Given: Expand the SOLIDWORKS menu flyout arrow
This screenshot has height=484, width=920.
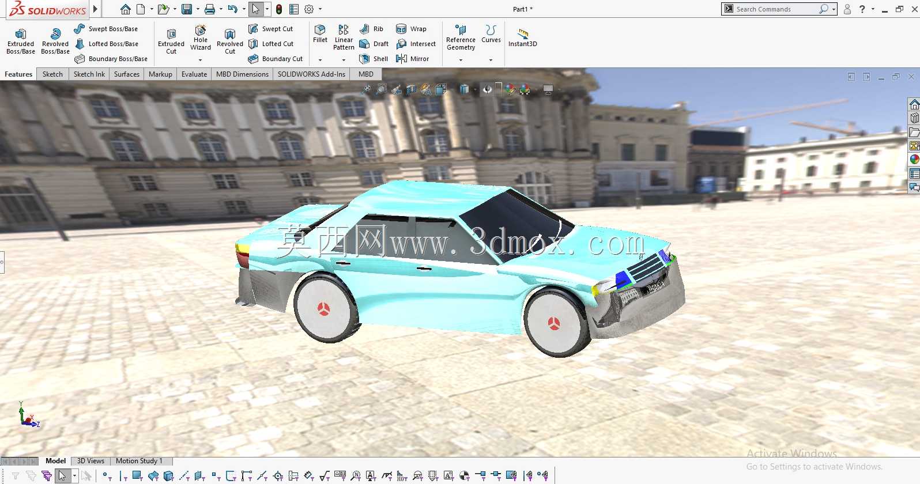Looking at the screenshot, I should pos(96,9).
